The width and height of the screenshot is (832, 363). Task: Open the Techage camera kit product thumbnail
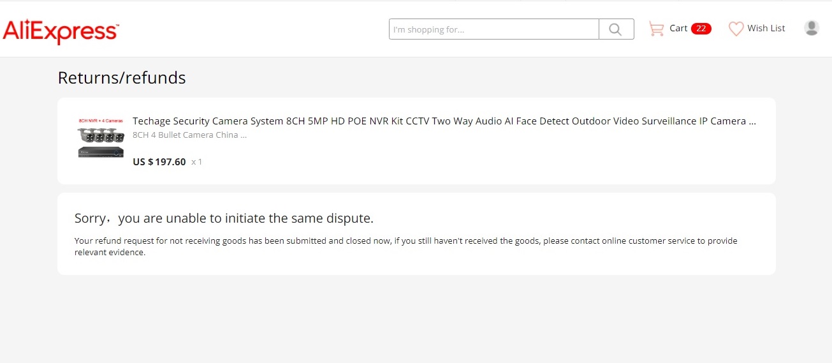coord(101,138)
